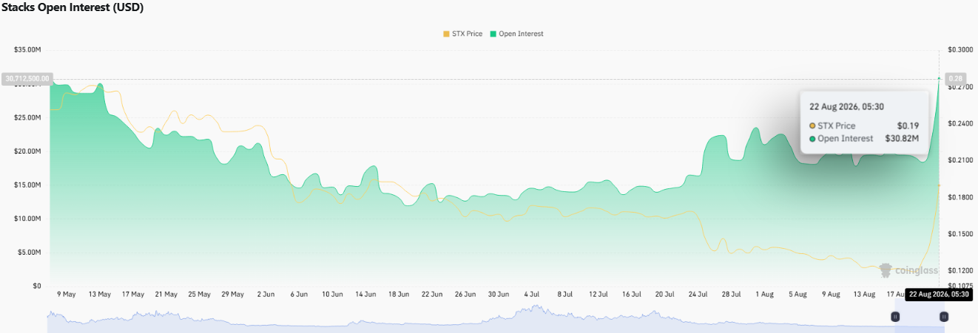This screenshot has height=333, width=978.
Task: Click the '4 Jul' x-axis label
Action: (x=531, y=294)
